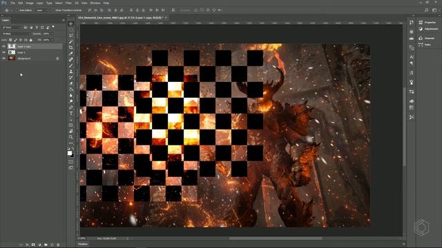
Task: Hide the Background layer
Action: coord(3,59)
